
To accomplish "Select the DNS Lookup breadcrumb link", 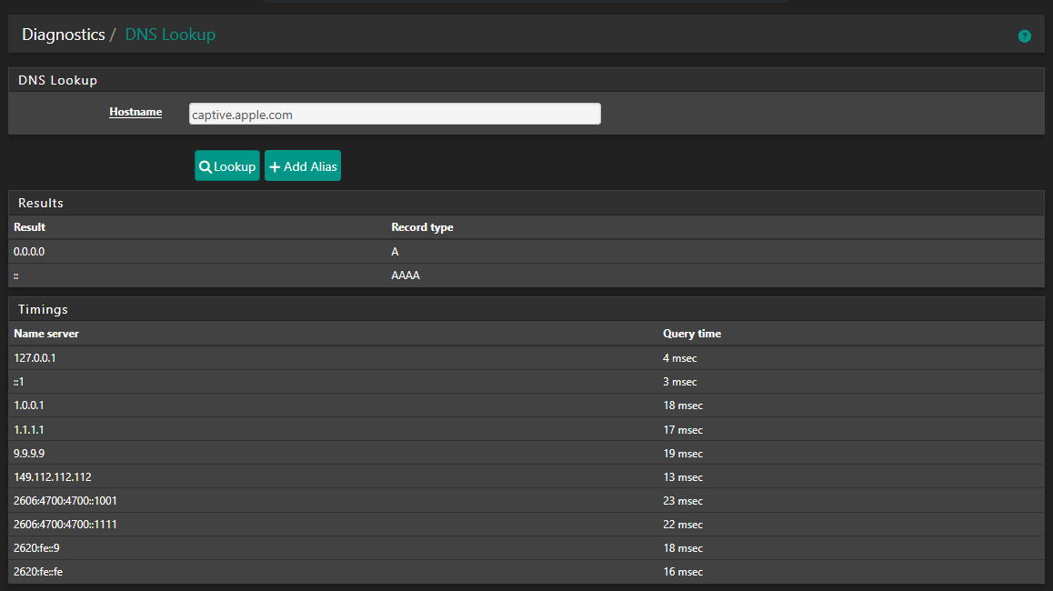I will (x=170, y=35).
